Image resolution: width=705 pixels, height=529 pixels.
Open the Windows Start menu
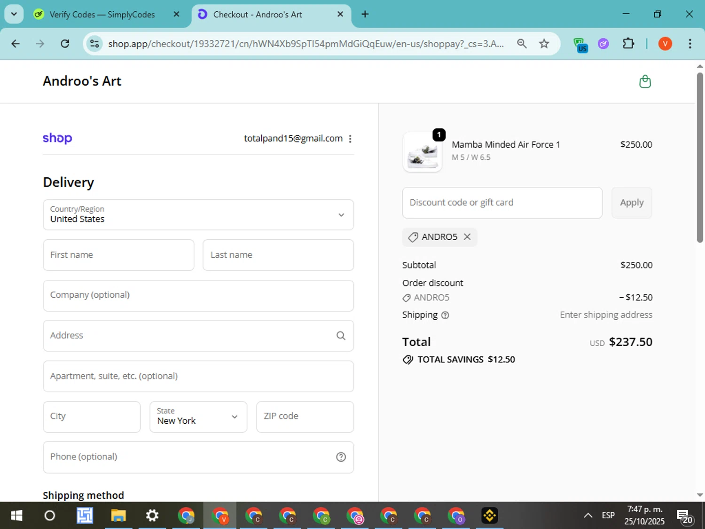(16, 515)
